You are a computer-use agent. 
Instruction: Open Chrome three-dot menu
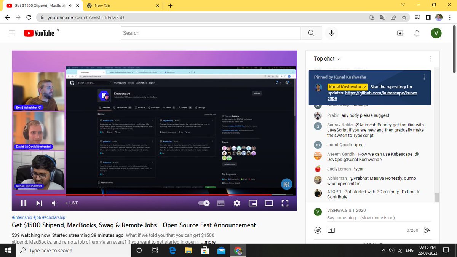[450, 18]
